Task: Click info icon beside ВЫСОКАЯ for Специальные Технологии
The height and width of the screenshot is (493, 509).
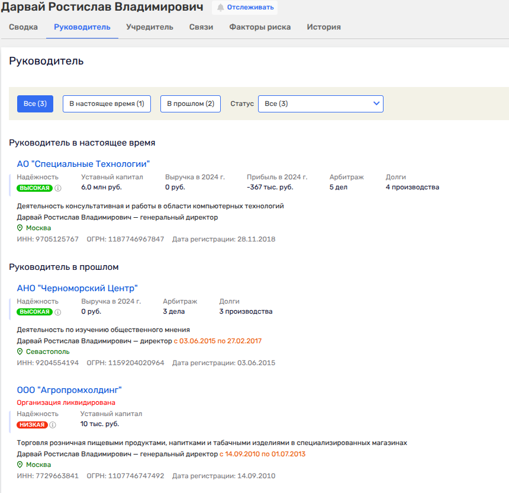Action: pyautogui.click(x=58, y=188)
